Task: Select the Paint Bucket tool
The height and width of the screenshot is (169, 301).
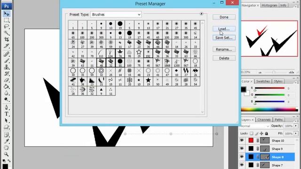Action: [x=7, y=86]
